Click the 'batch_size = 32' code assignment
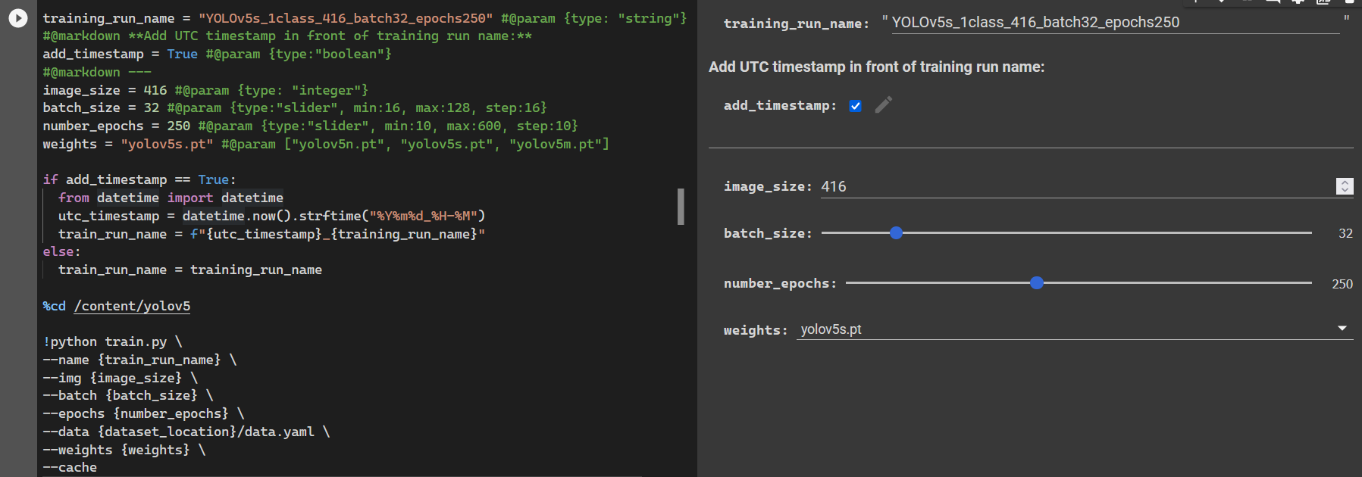Screen dimensions: 1362x477 (x=101, y=108)
